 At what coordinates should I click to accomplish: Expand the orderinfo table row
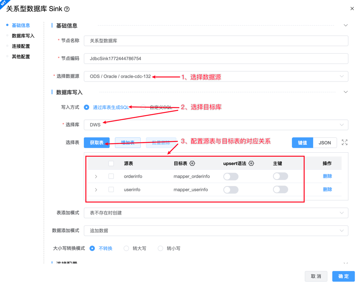96,177
